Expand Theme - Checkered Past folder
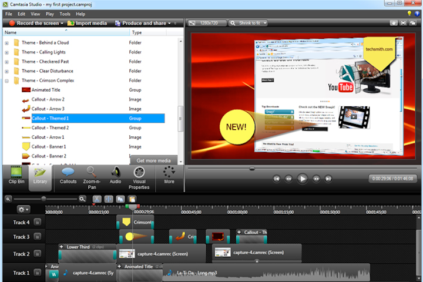Viewport: 423px width, 282px height. 6,62
